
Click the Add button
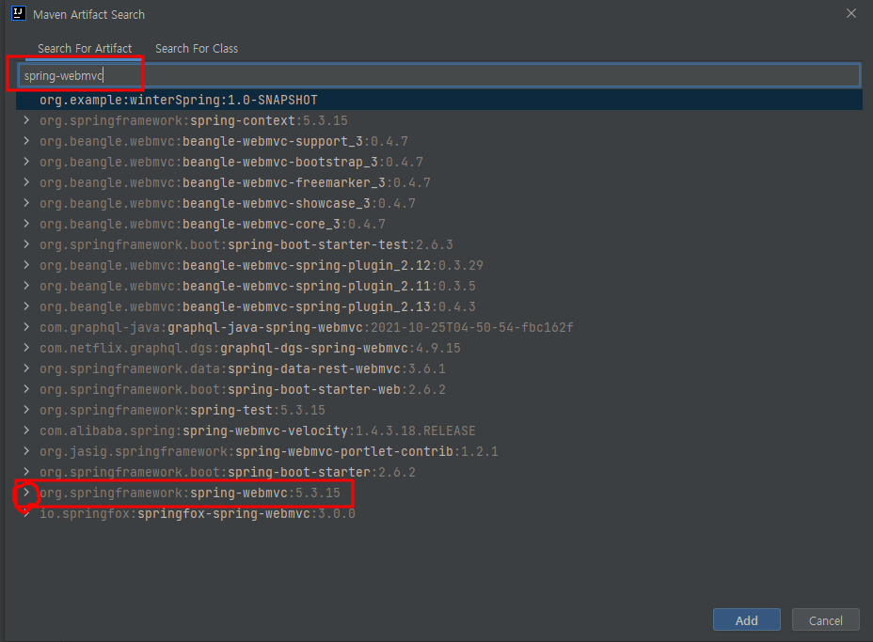[746, 619]
